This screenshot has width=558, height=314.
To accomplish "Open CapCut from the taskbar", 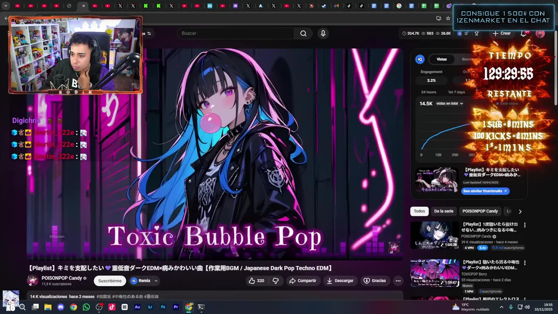I will click(125, 307).
